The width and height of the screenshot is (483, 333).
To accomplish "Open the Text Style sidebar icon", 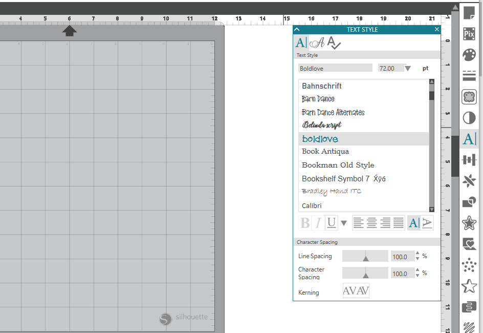I will 470,139.
